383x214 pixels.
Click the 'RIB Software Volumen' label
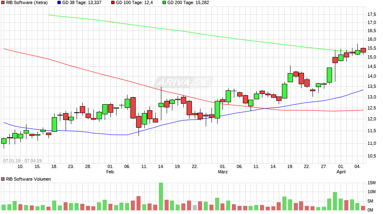(29, 179)
